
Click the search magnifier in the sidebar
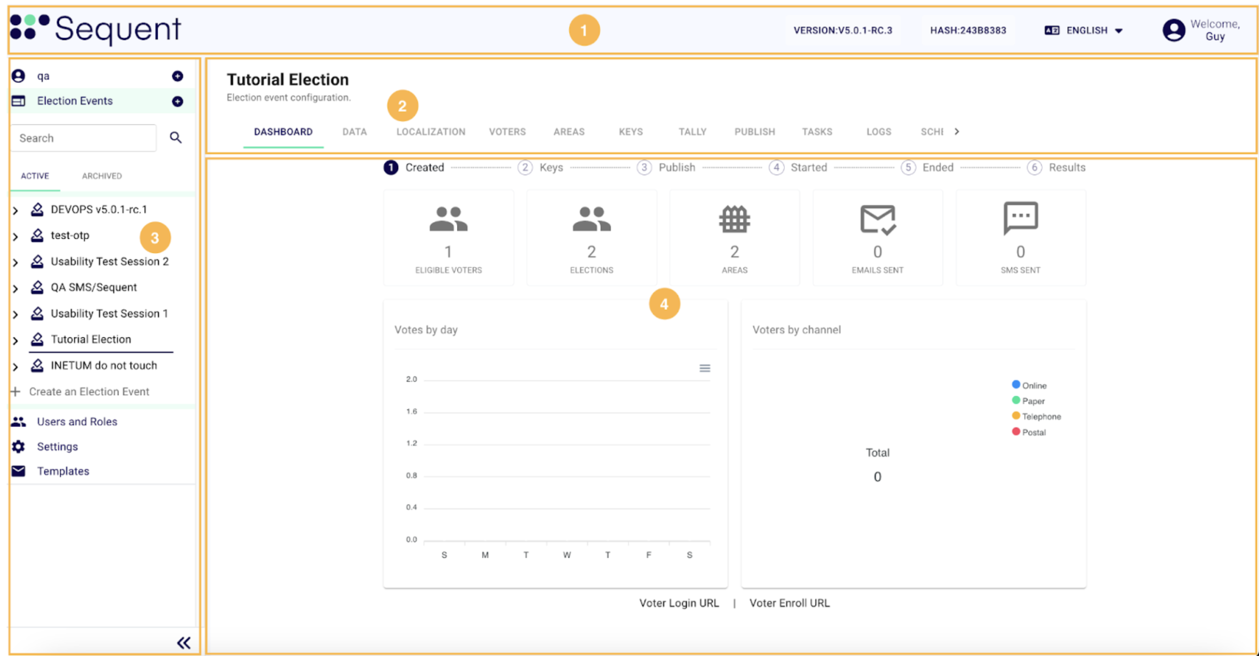176,137
